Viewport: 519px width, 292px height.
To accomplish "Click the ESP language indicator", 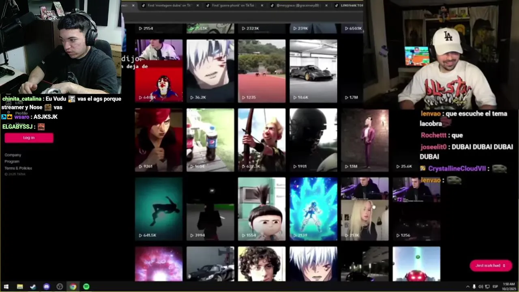I will coord(495,287).
